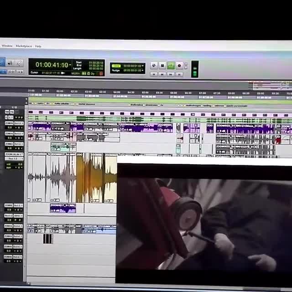Open the Marketplace menu
Screen dimensions: 292x292
tap(24, 46)
